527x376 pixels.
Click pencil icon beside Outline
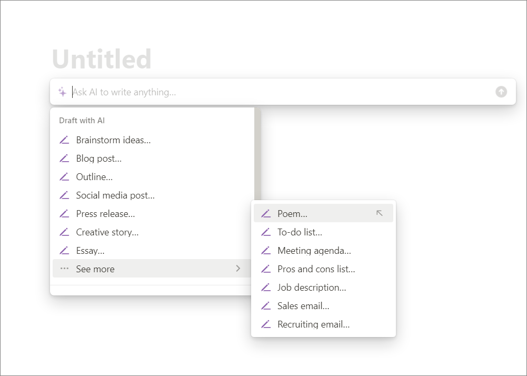[64, 177]
